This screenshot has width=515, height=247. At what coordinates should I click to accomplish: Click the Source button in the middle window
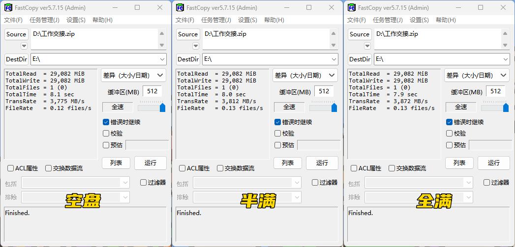[x=188, y=34]
